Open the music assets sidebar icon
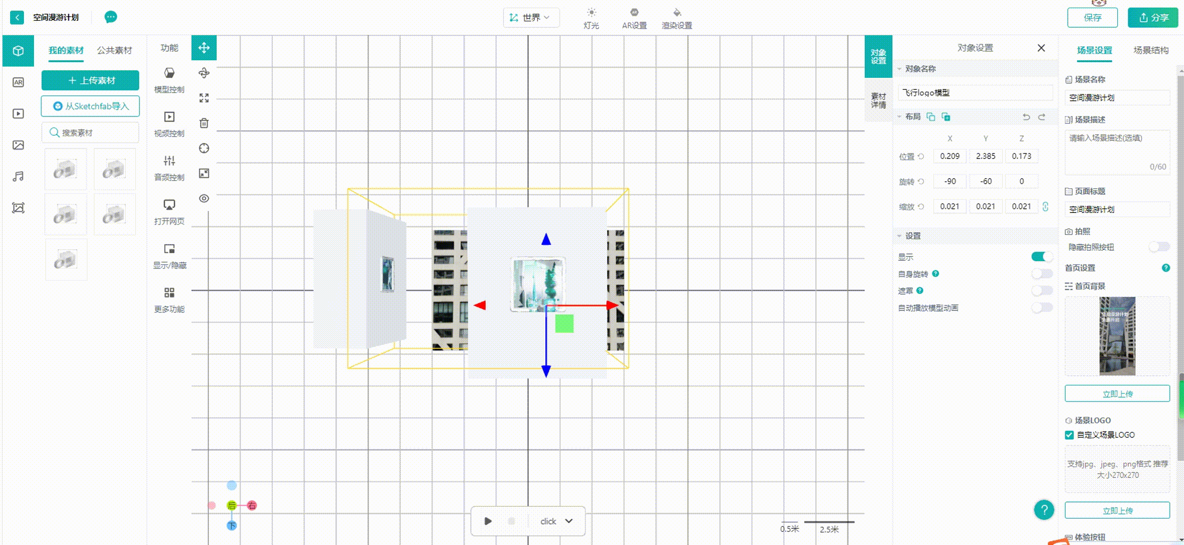The height and width of the screenshot is (545, 1184). (18, 177)
